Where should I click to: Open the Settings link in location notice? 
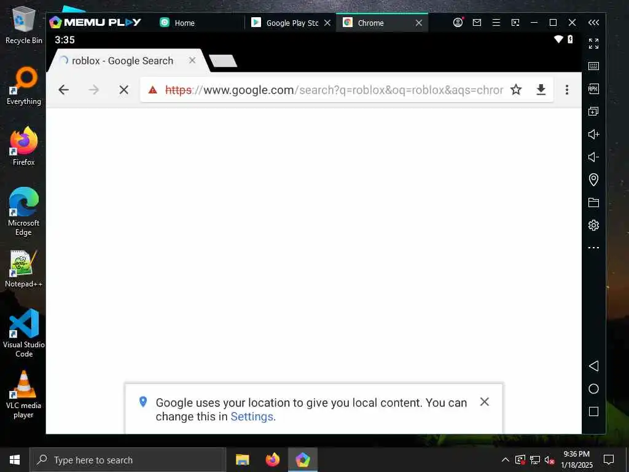tap(251, 417)
